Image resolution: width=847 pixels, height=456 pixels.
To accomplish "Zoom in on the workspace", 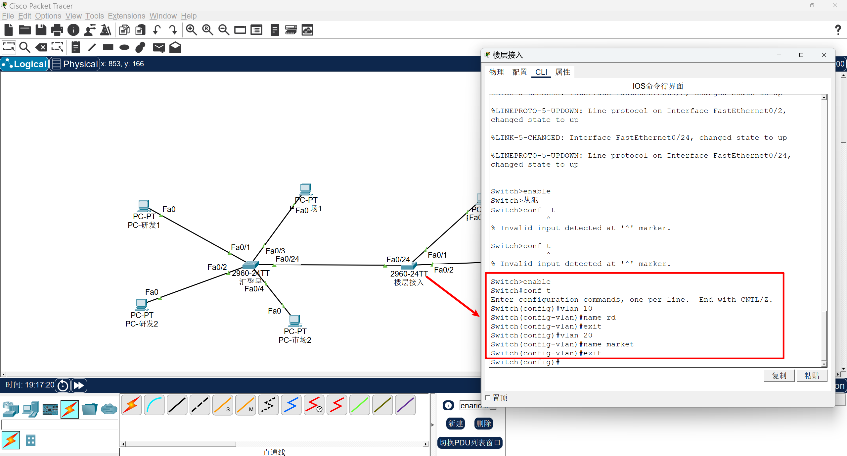I will pos(191,30).
